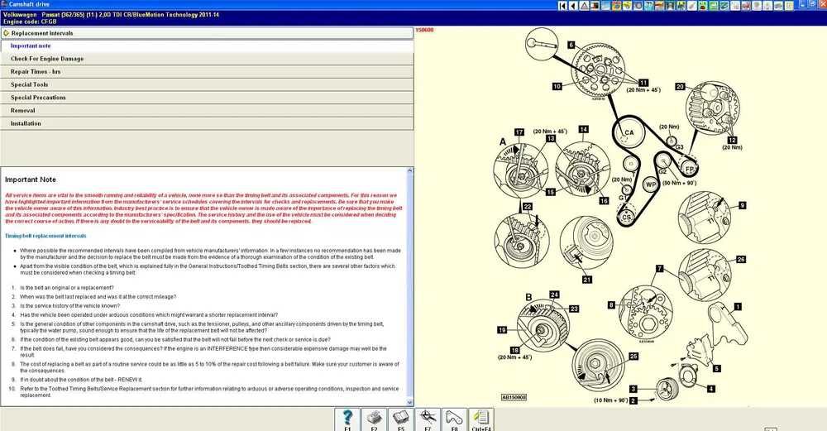827x431 pixels.
Task: Select the F7 zoom crosshair tool
Action: click(428, 420)
